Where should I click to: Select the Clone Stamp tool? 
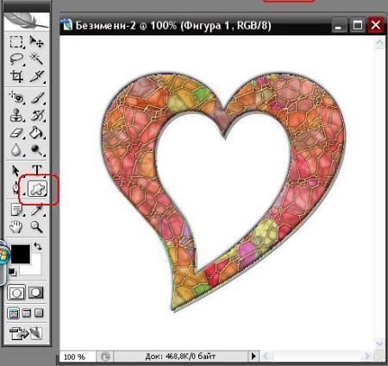coord(16,116)
